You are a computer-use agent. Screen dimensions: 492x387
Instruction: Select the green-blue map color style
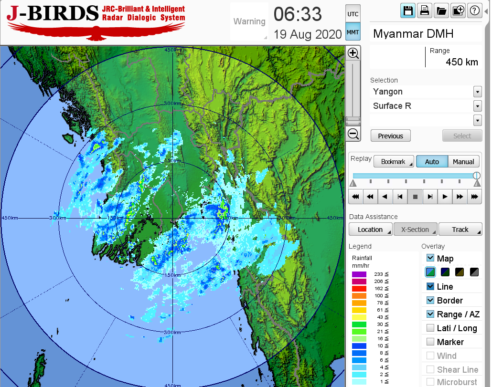[x=430, y=272]
